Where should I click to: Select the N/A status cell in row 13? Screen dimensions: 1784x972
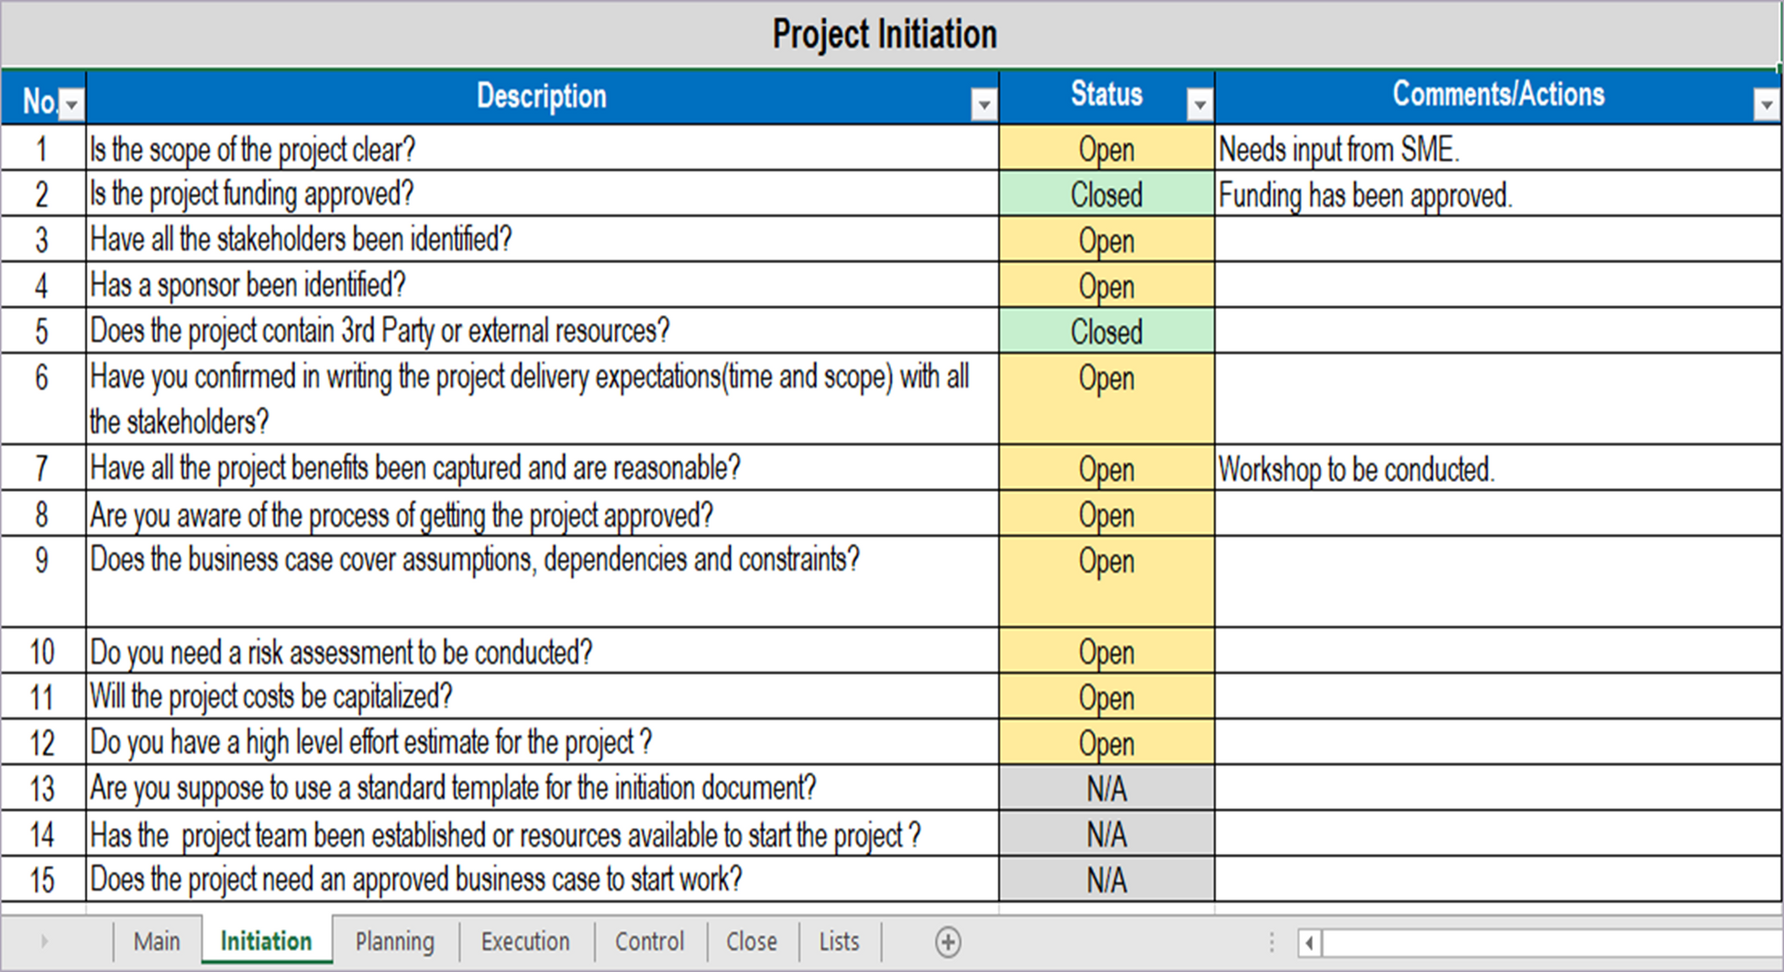pyautogui.click(x=1107, y=789)
